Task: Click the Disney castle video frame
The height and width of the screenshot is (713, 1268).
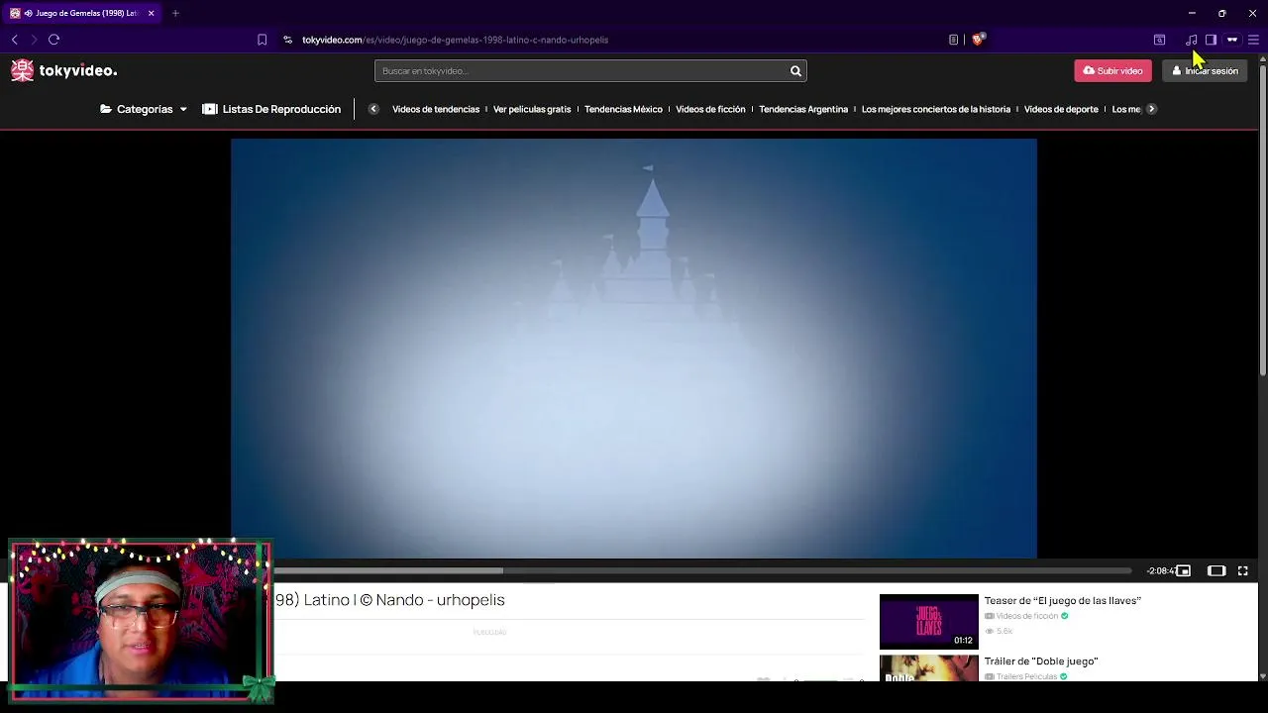Action: click(x=634, y=349)
